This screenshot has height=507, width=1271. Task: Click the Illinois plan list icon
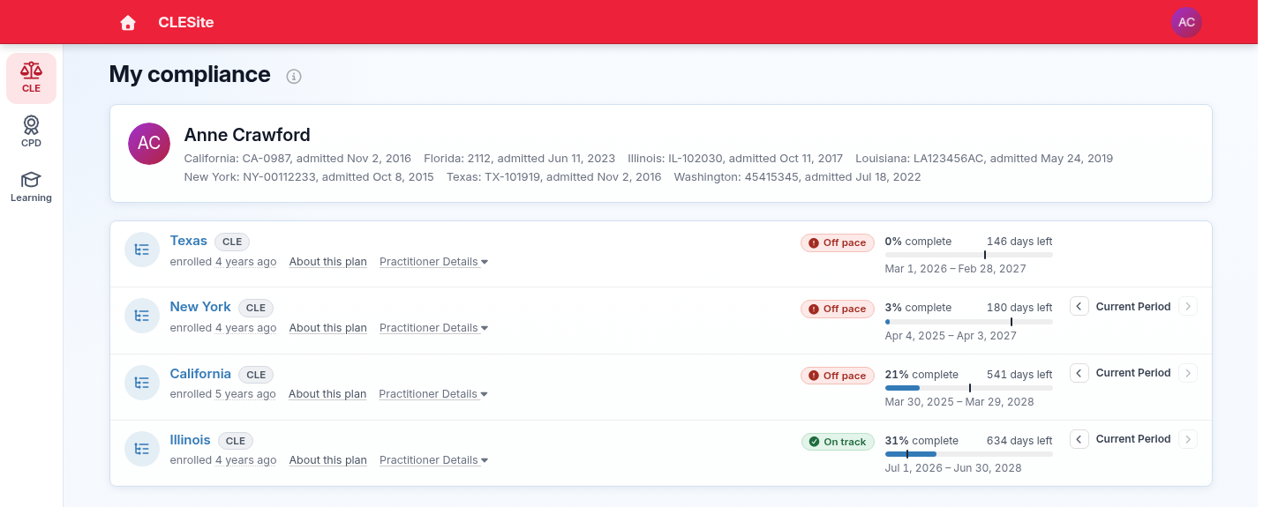click(142, 449)
